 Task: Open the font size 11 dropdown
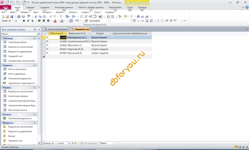[x=20, y=21]
